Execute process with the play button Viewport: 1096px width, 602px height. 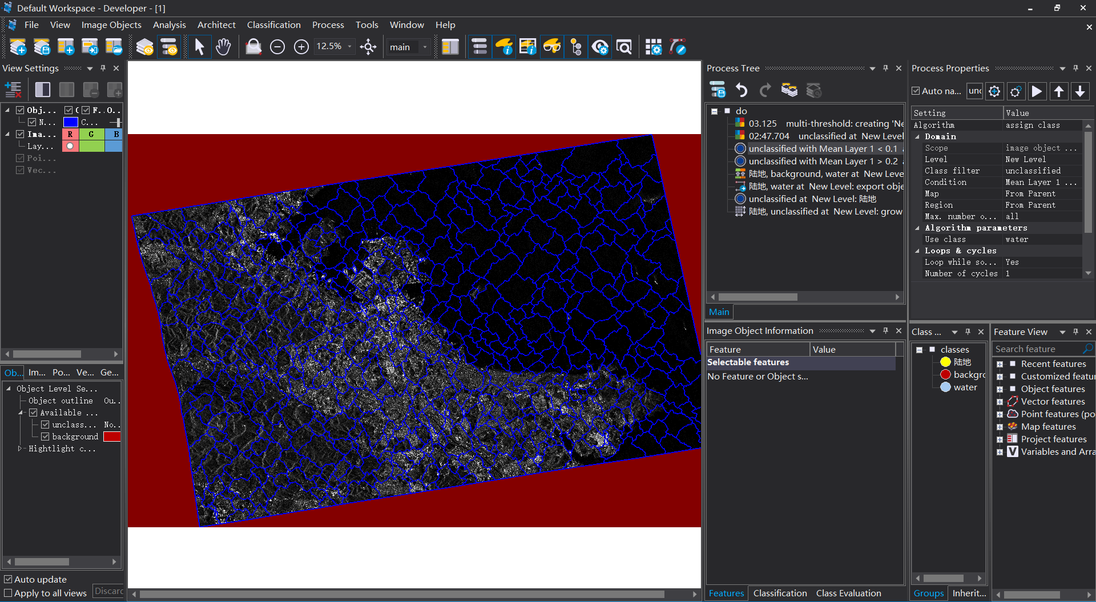click(1037, 91)
